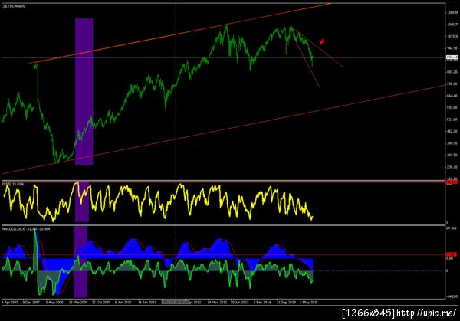Viewport: 460px width, 321px height.
Task: Click the 21 Sep 2014 date label
Action: click(x=286, y=302)
